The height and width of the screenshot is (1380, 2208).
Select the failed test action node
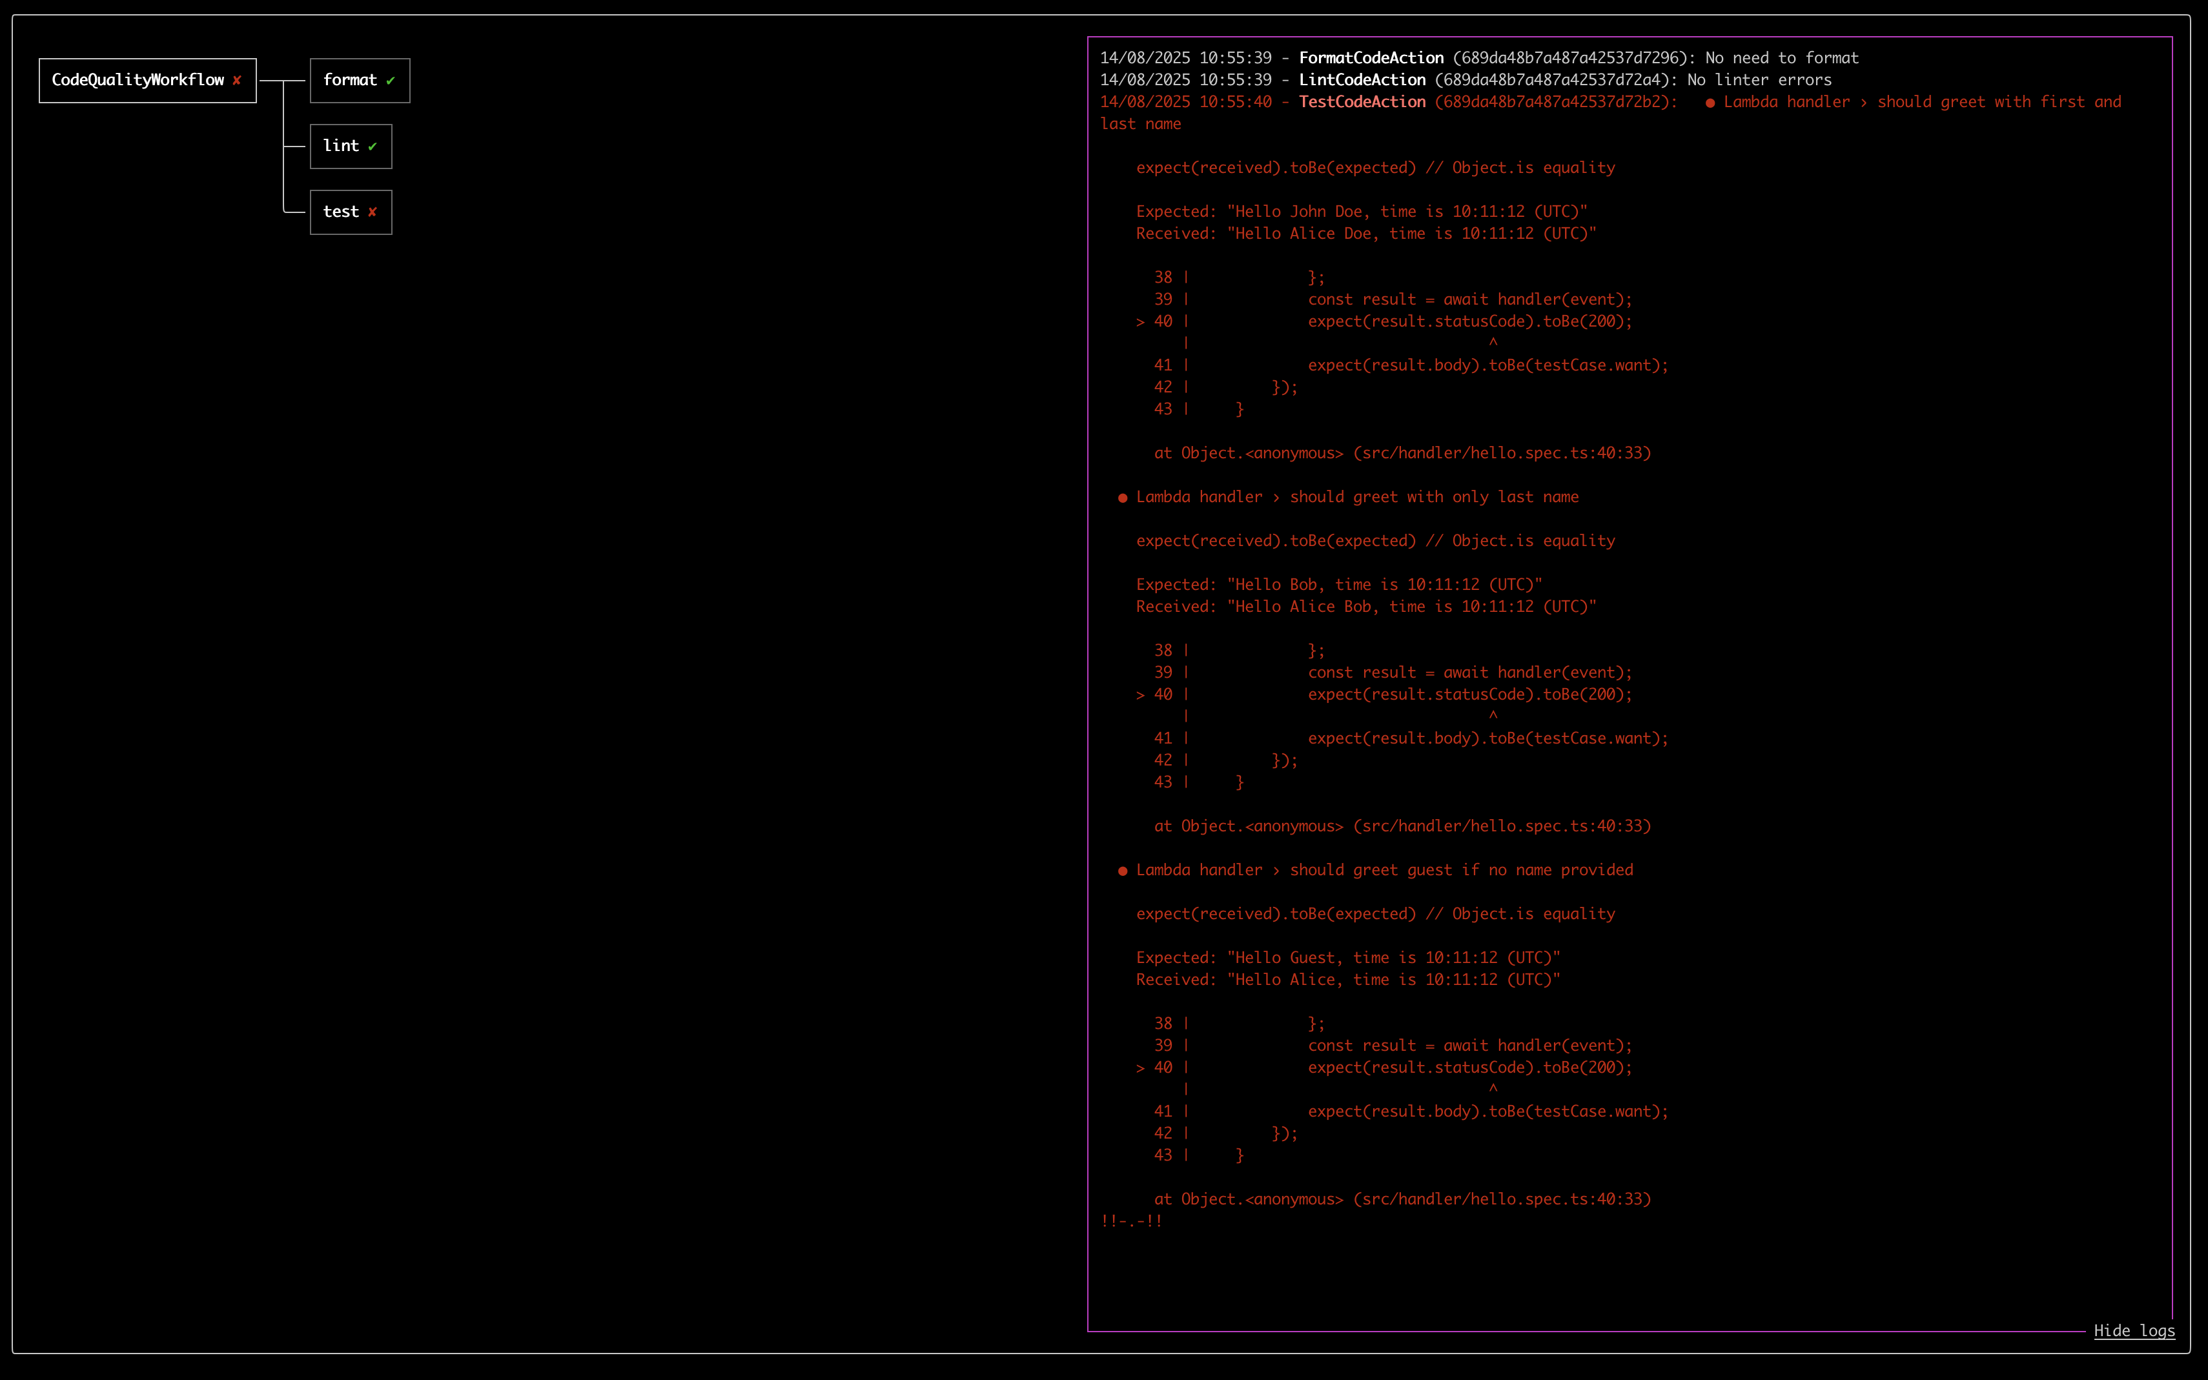[x=351, y=212]
